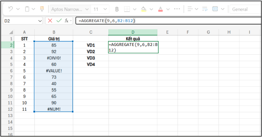Click the Undo arrow icon
Image resolution: width=262 pixels, height=137 pixels.
point(10,9)
